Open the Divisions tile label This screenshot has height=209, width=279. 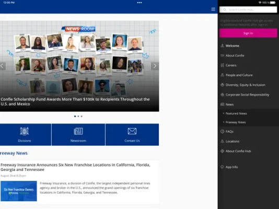pyautogui.click(x=25, y=141)
